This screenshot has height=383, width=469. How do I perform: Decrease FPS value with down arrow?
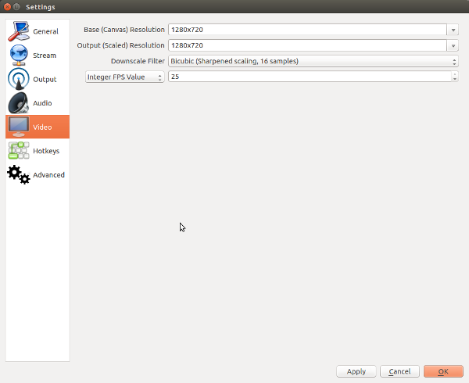point(454,79)
